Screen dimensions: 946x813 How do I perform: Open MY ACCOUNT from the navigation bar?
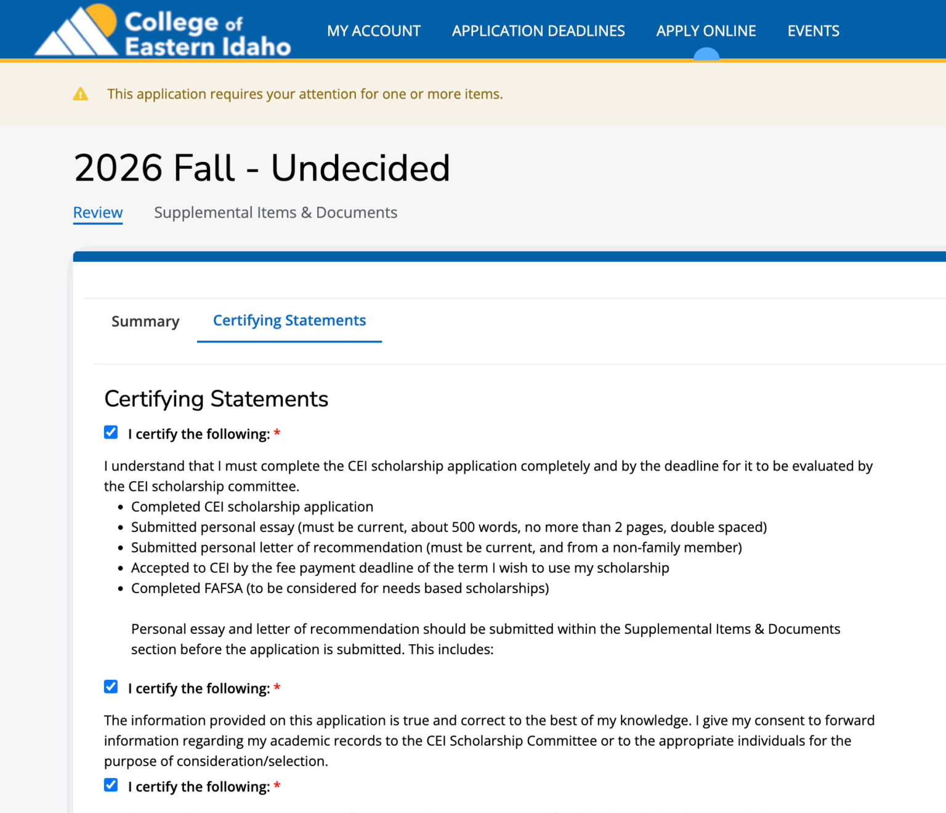click(374, 31)
